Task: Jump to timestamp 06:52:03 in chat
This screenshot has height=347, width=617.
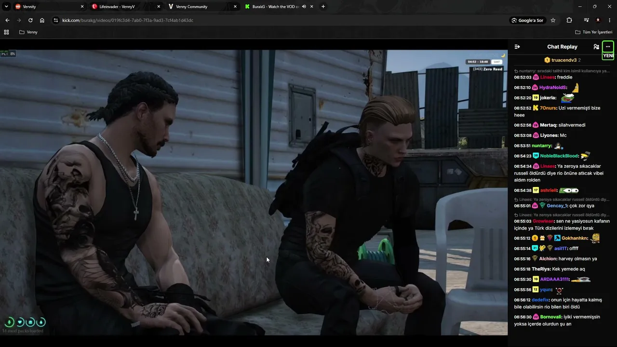Action: click(x=523, y=77)
